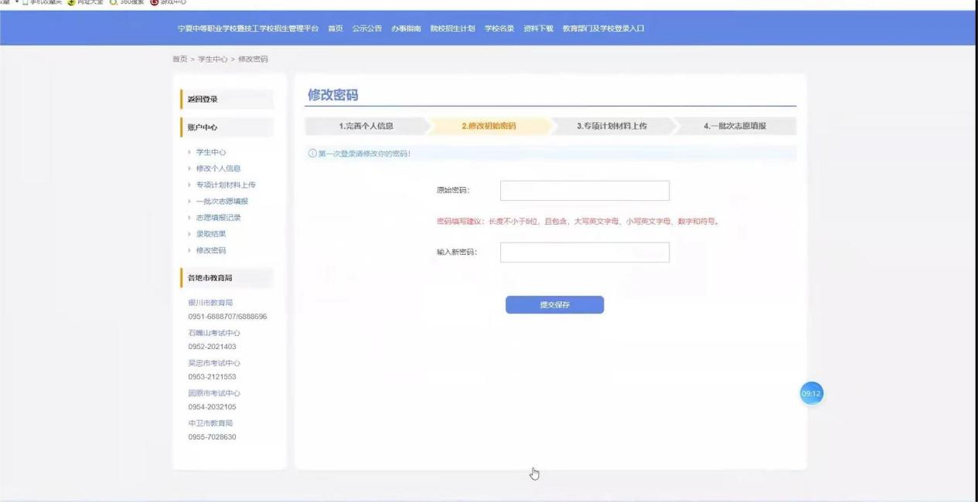
Task: Click phone number 0953-2121553
Action: coord(212,377)
